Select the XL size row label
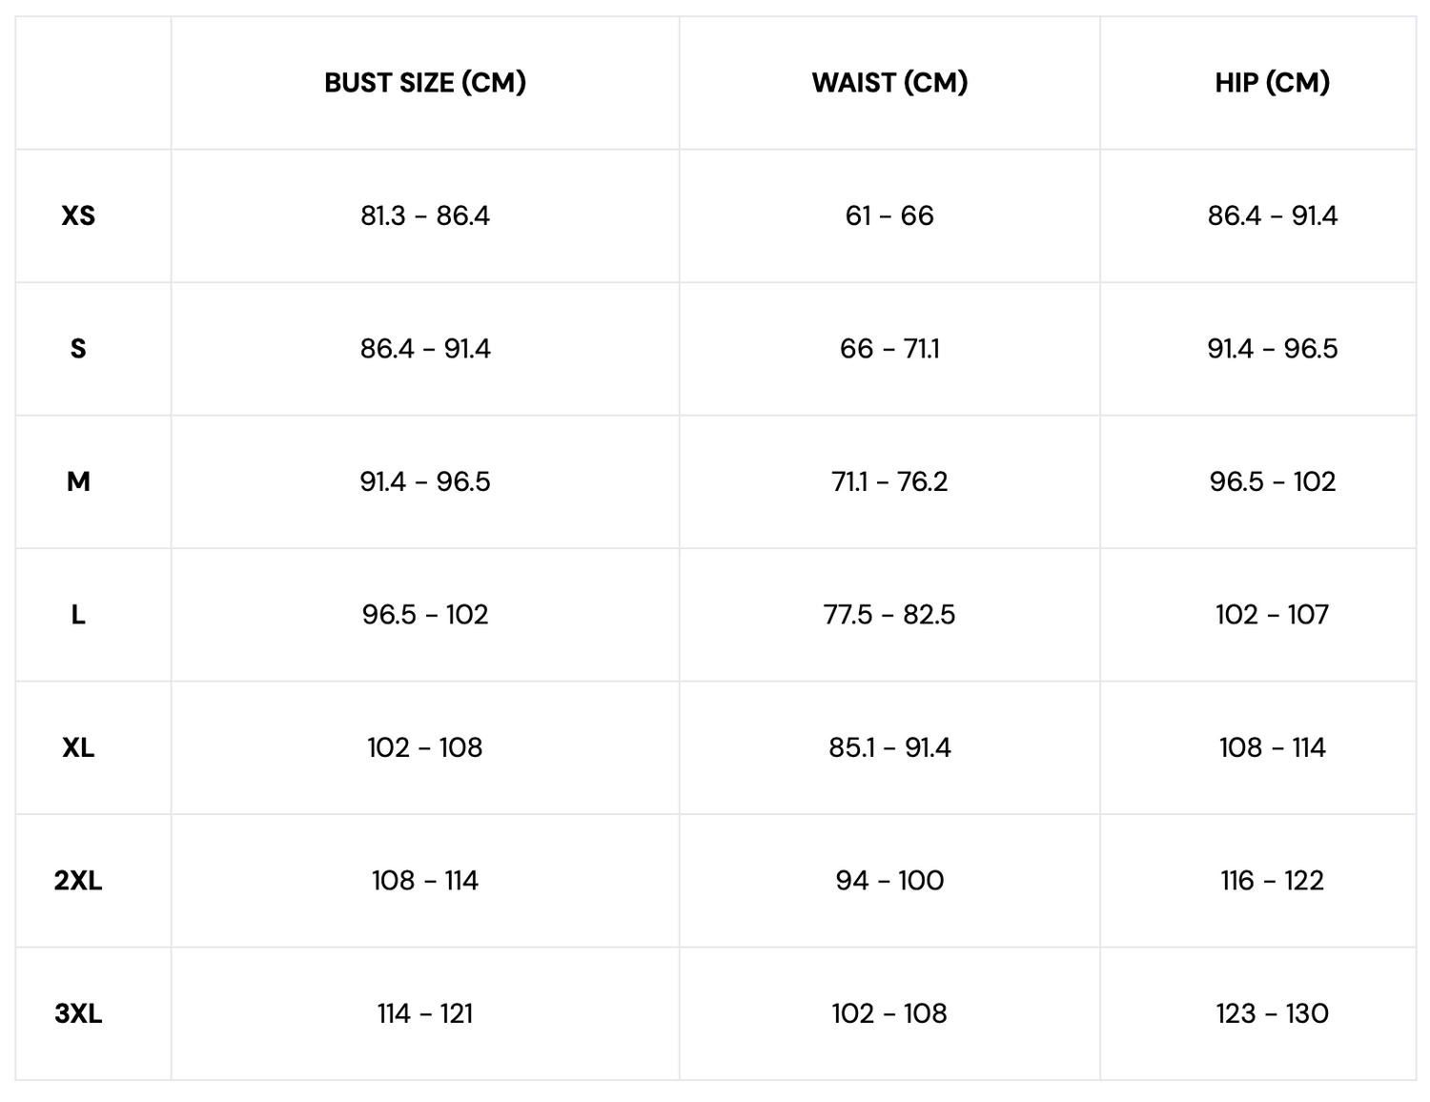 tap(78, 747)
